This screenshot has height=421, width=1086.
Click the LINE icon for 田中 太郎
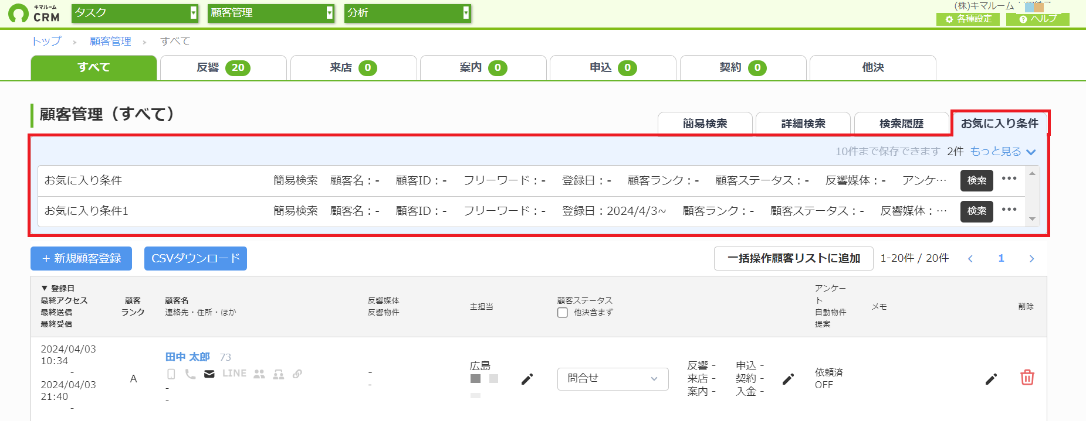(234, 373)
